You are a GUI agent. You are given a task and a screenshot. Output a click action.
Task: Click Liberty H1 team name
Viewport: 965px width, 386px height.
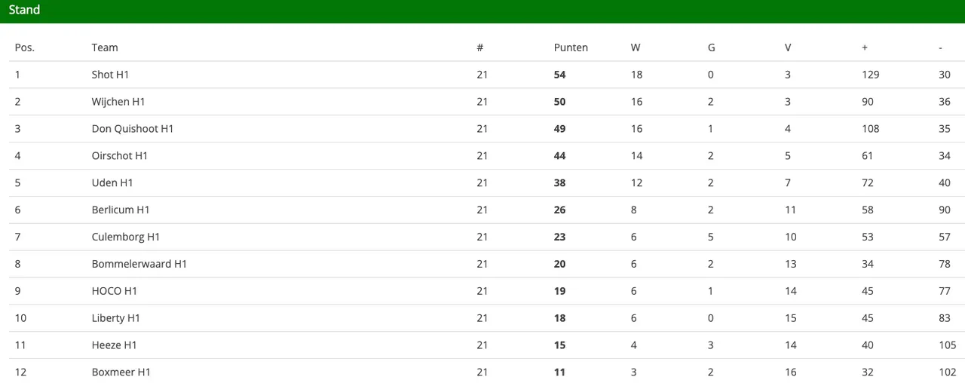pyautogui.click(x=116, y=318)
